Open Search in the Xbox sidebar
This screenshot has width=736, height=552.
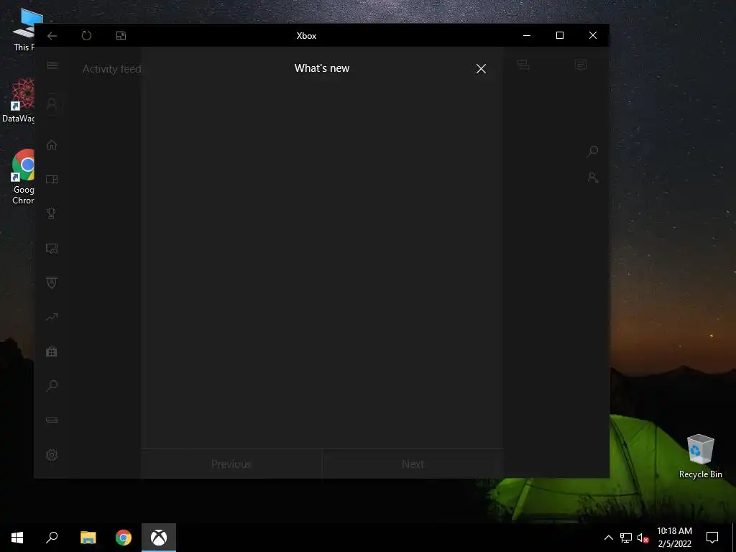point(52,386)
